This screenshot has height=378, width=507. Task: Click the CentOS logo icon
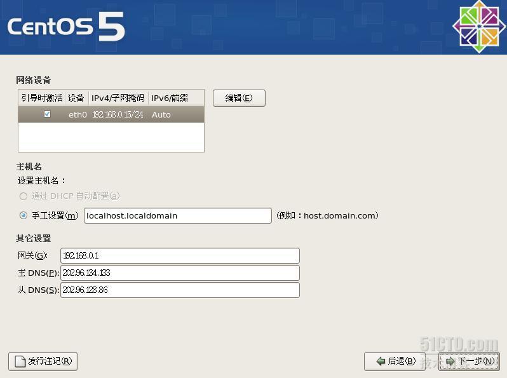click(479, 27)
